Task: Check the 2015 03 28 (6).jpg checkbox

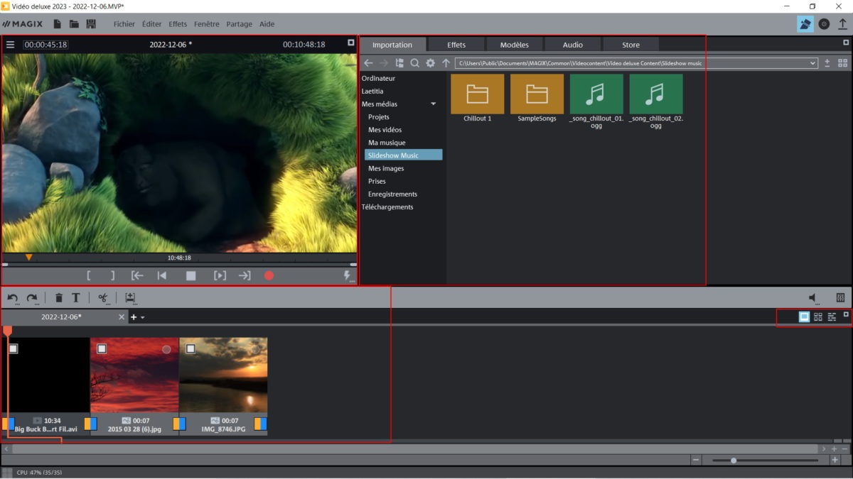Action: pos(102,348)
